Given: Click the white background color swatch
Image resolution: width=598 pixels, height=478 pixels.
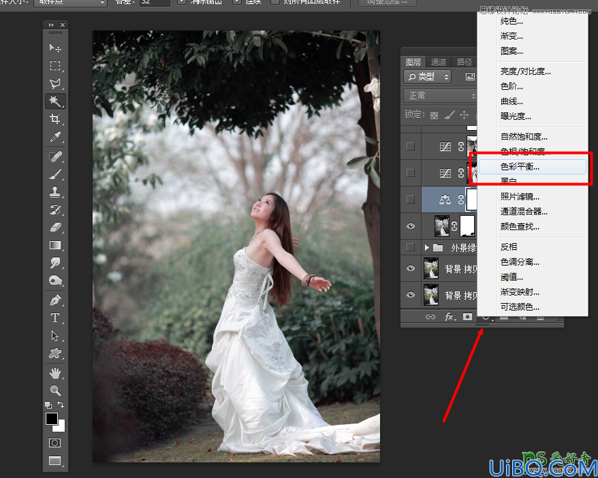Looking at the screenshot, I should pyautogui.click(x=61, y=428).
